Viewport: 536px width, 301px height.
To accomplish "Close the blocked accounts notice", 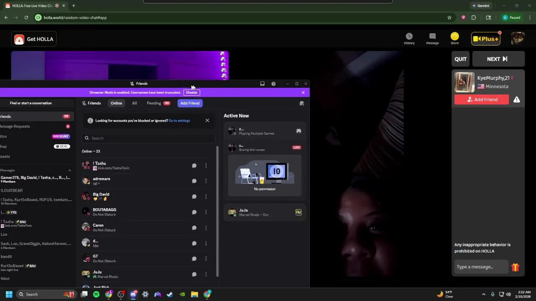I will (207, 120).
